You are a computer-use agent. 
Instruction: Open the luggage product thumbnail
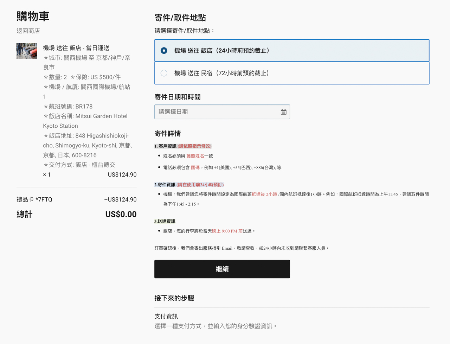click(27, 51)
